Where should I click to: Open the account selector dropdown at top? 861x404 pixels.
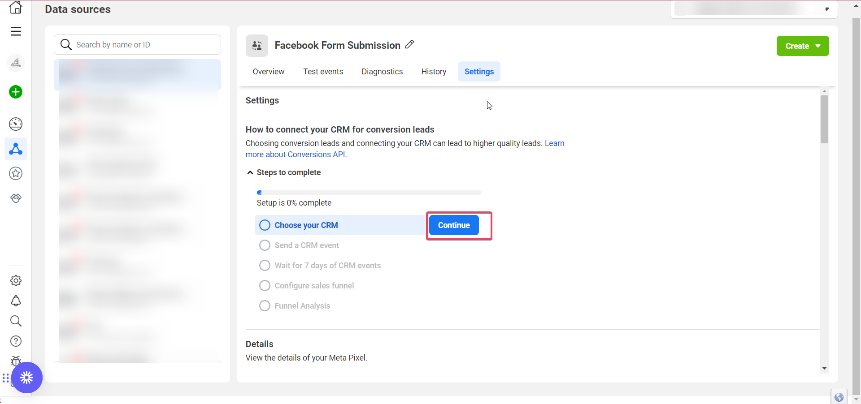pyautogui.click(x=754, y=9)
